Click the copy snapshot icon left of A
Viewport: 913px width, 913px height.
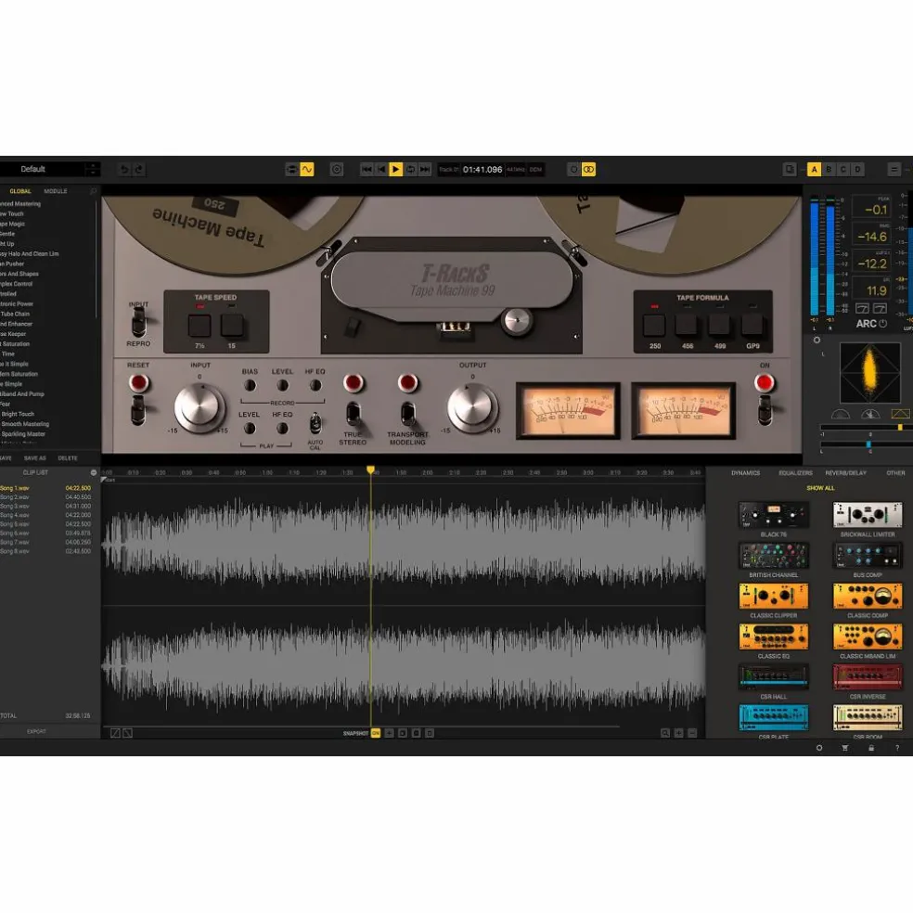pyautogui.click(x=789, y=170)
